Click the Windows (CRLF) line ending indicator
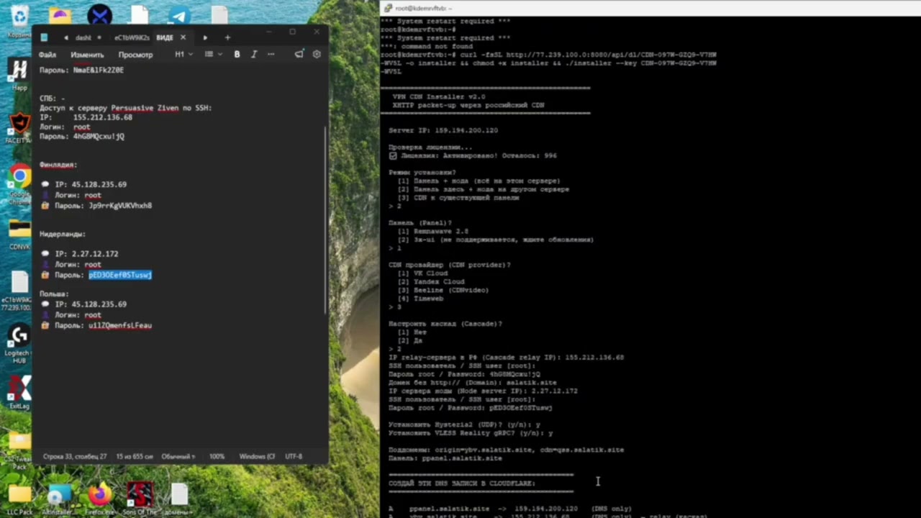 click(x=257, y=457)
